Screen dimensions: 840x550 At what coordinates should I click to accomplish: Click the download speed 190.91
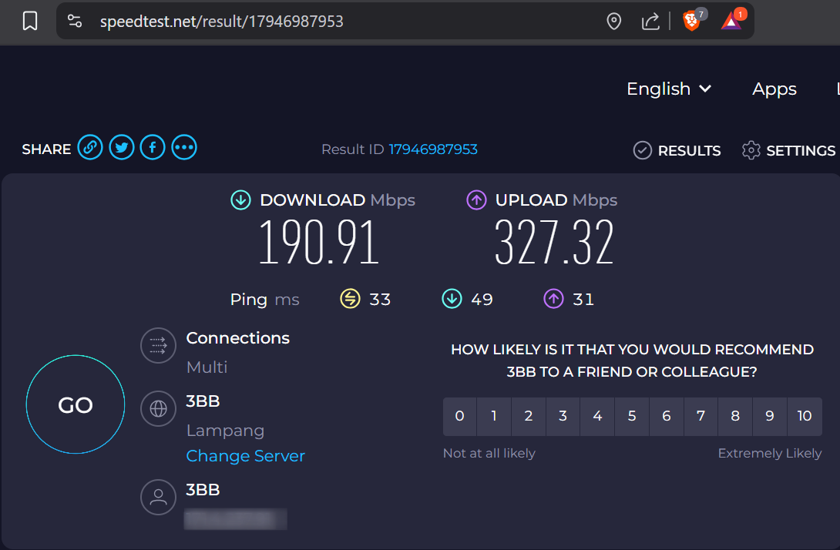(x=319, y=242)
